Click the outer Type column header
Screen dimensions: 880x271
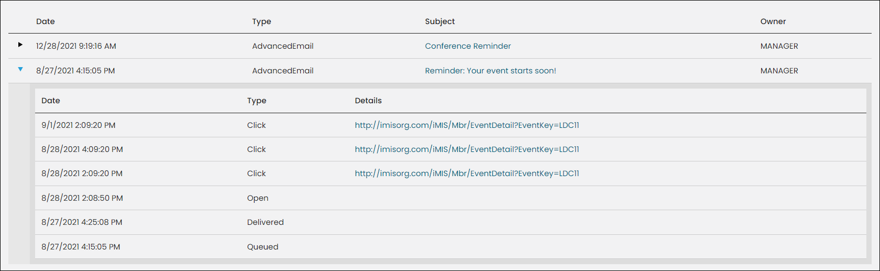click(261, 21)
